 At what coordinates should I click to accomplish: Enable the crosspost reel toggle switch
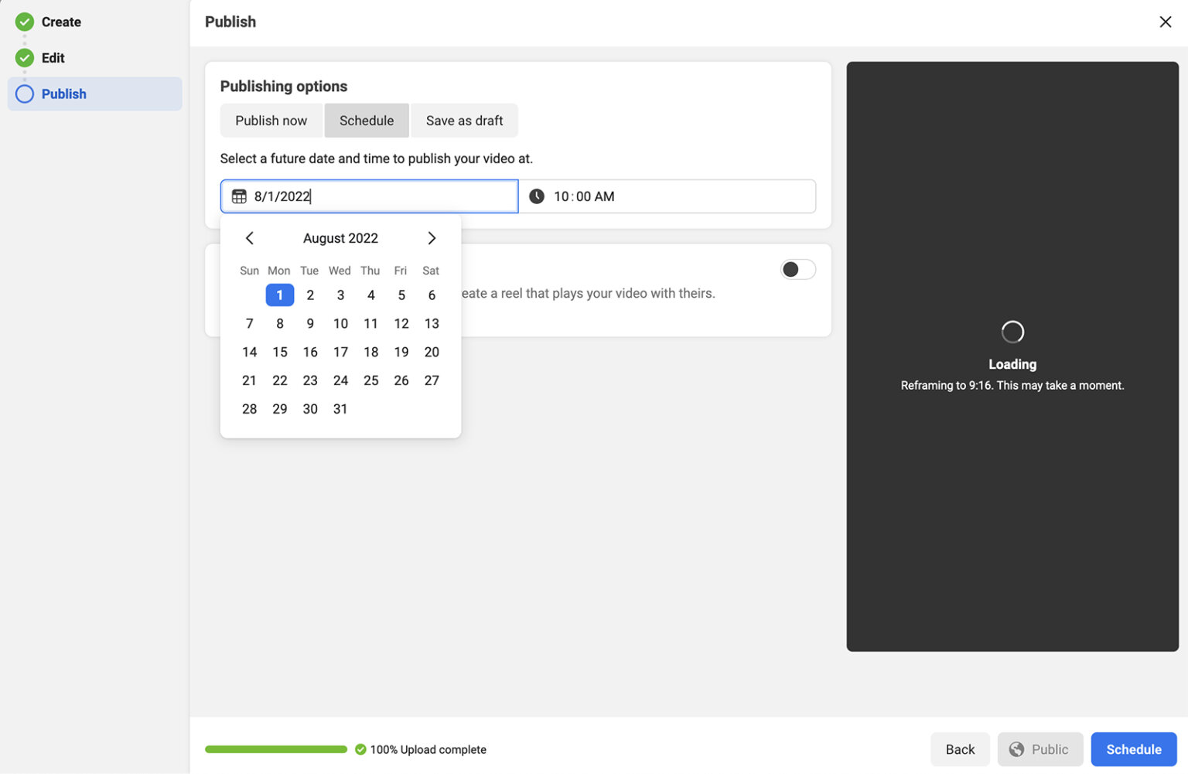(799, 269)
